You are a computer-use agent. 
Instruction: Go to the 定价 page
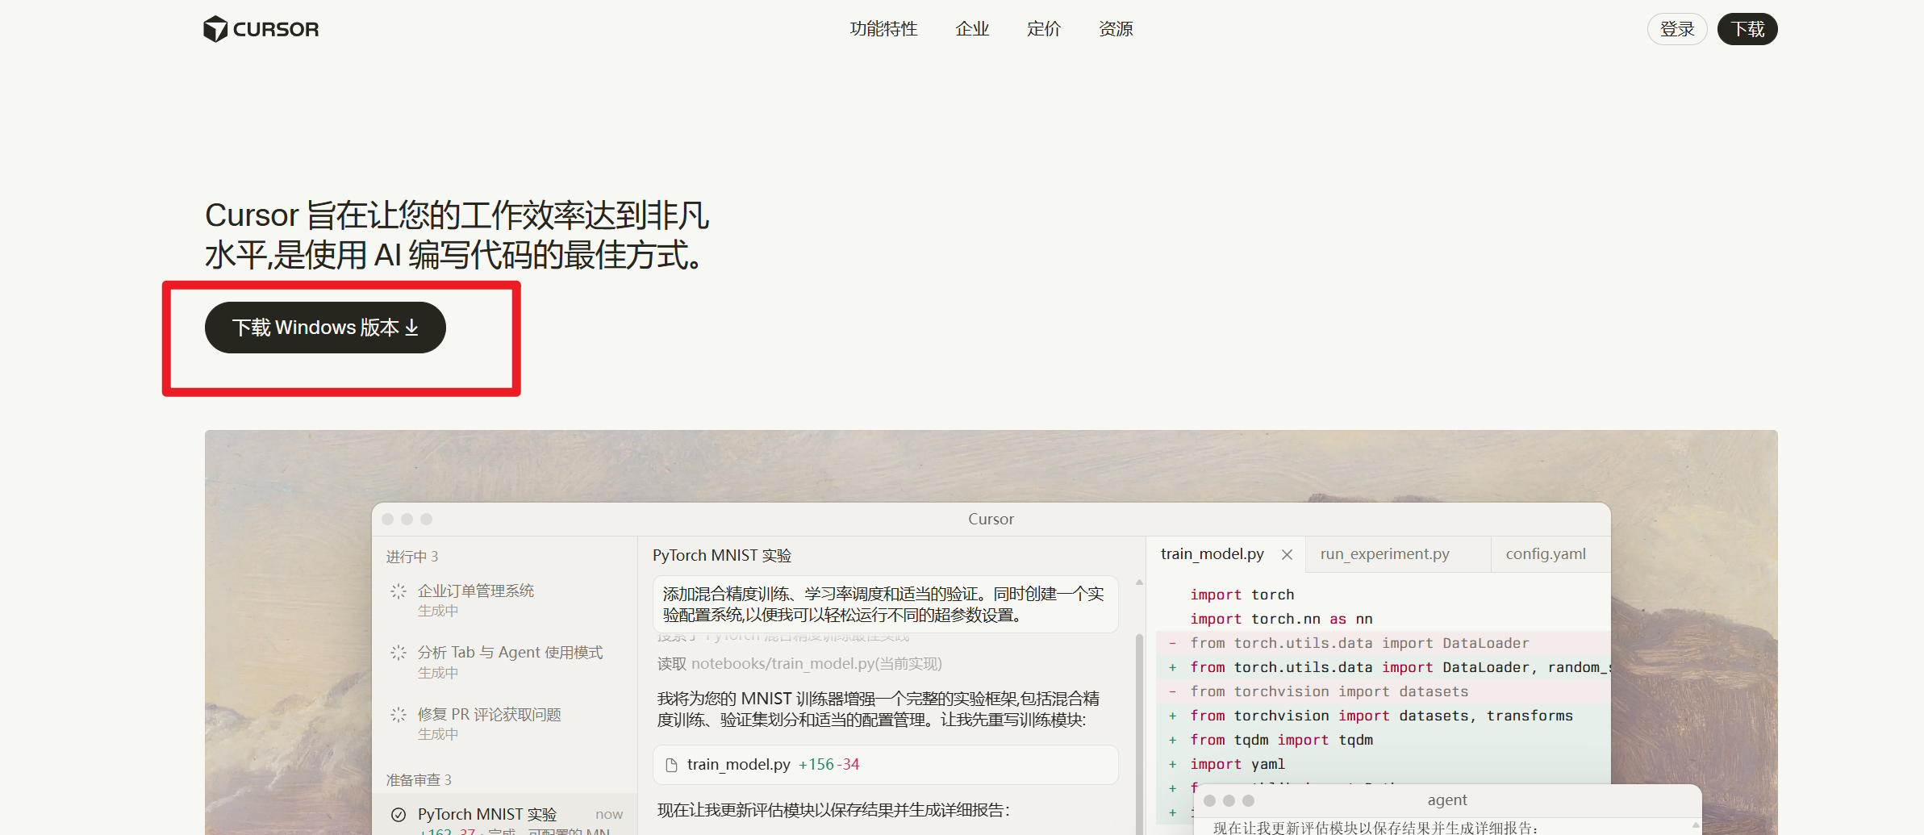click(x=1043, y=29)
